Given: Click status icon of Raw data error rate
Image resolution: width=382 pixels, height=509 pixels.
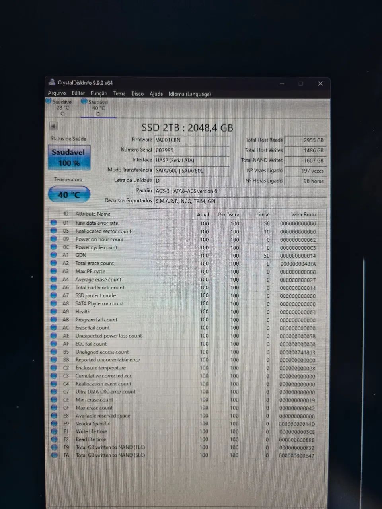Looking at the screenshot, I should 54,223.
